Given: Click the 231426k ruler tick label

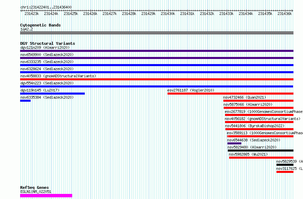Looking at the screenshot, I should pos(90,14).
